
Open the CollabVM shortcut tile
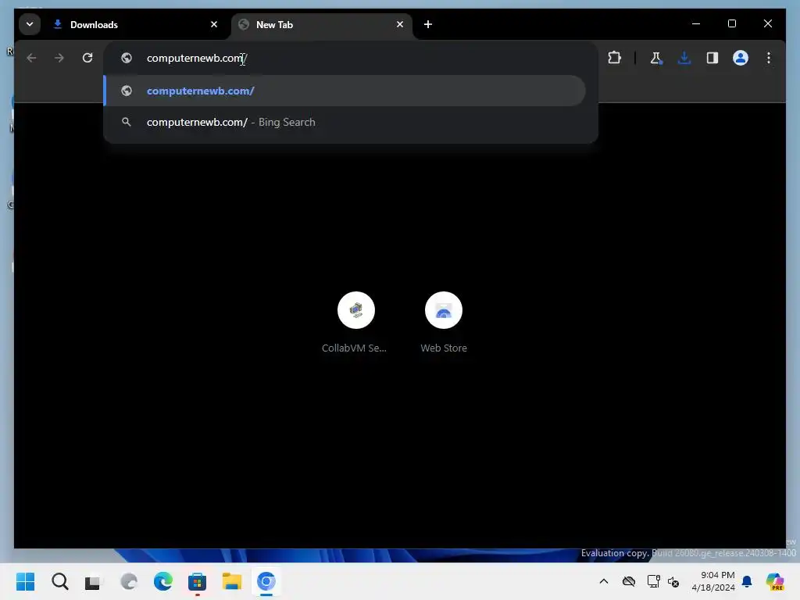[355, 322]
